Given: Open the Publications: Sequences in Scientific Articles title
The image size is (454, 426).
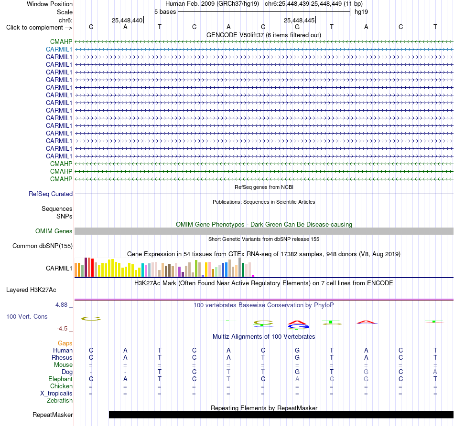Looking at the screenshot, I should click(264, 202).
